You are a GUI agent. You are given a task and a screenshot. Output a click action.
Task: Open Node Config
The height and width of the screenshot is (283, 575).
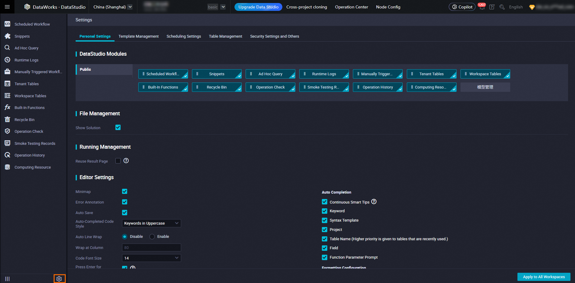click(x=388, y=7)
